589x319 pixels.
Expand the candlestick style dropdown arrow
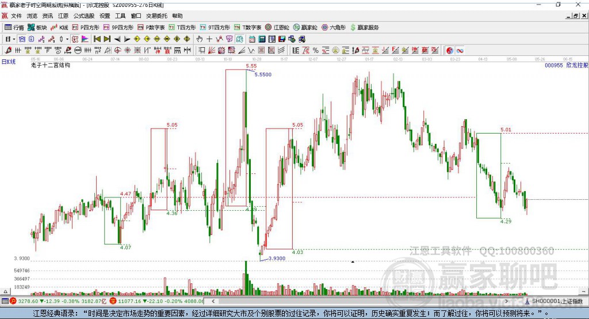click(x=67, y=39)
